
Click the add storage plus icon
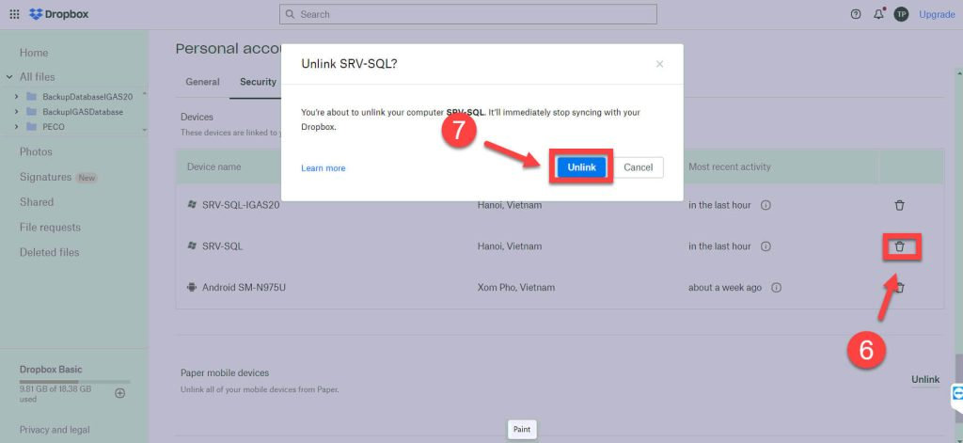click(x=120, y=393)
